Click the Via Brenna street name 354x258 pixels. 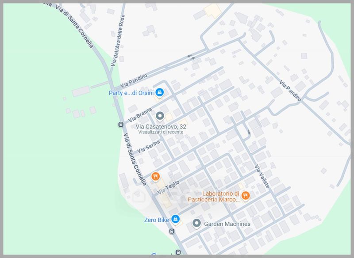[x=140, y=115]
